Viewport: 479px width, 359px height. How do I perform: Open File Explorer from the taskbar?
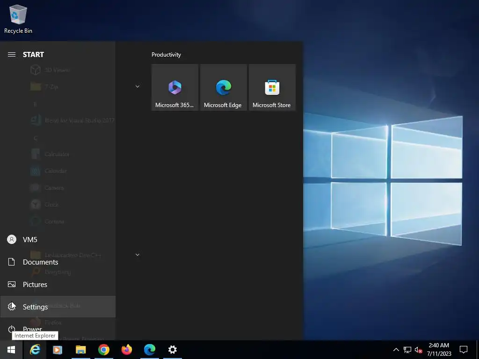click(x=80, y=350)
